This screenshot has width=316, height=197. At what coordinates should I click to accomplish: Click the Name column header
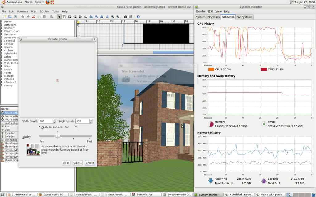(x=10, y=109)
